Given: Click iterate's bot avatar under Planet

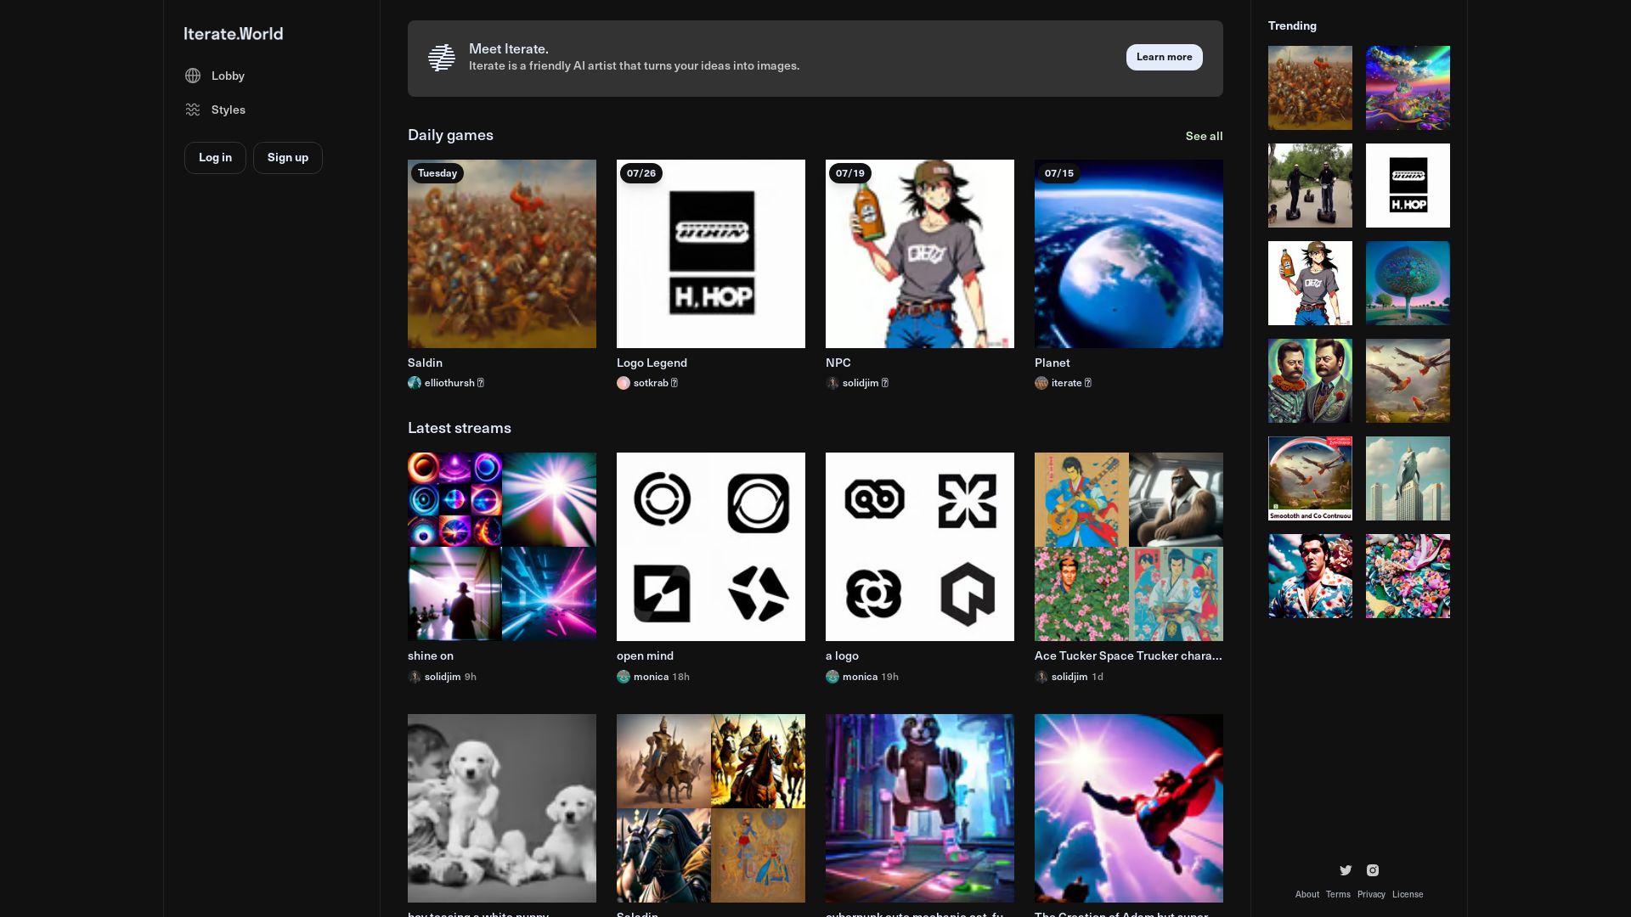Looking at the screenshot, I should pos(1041,383).
